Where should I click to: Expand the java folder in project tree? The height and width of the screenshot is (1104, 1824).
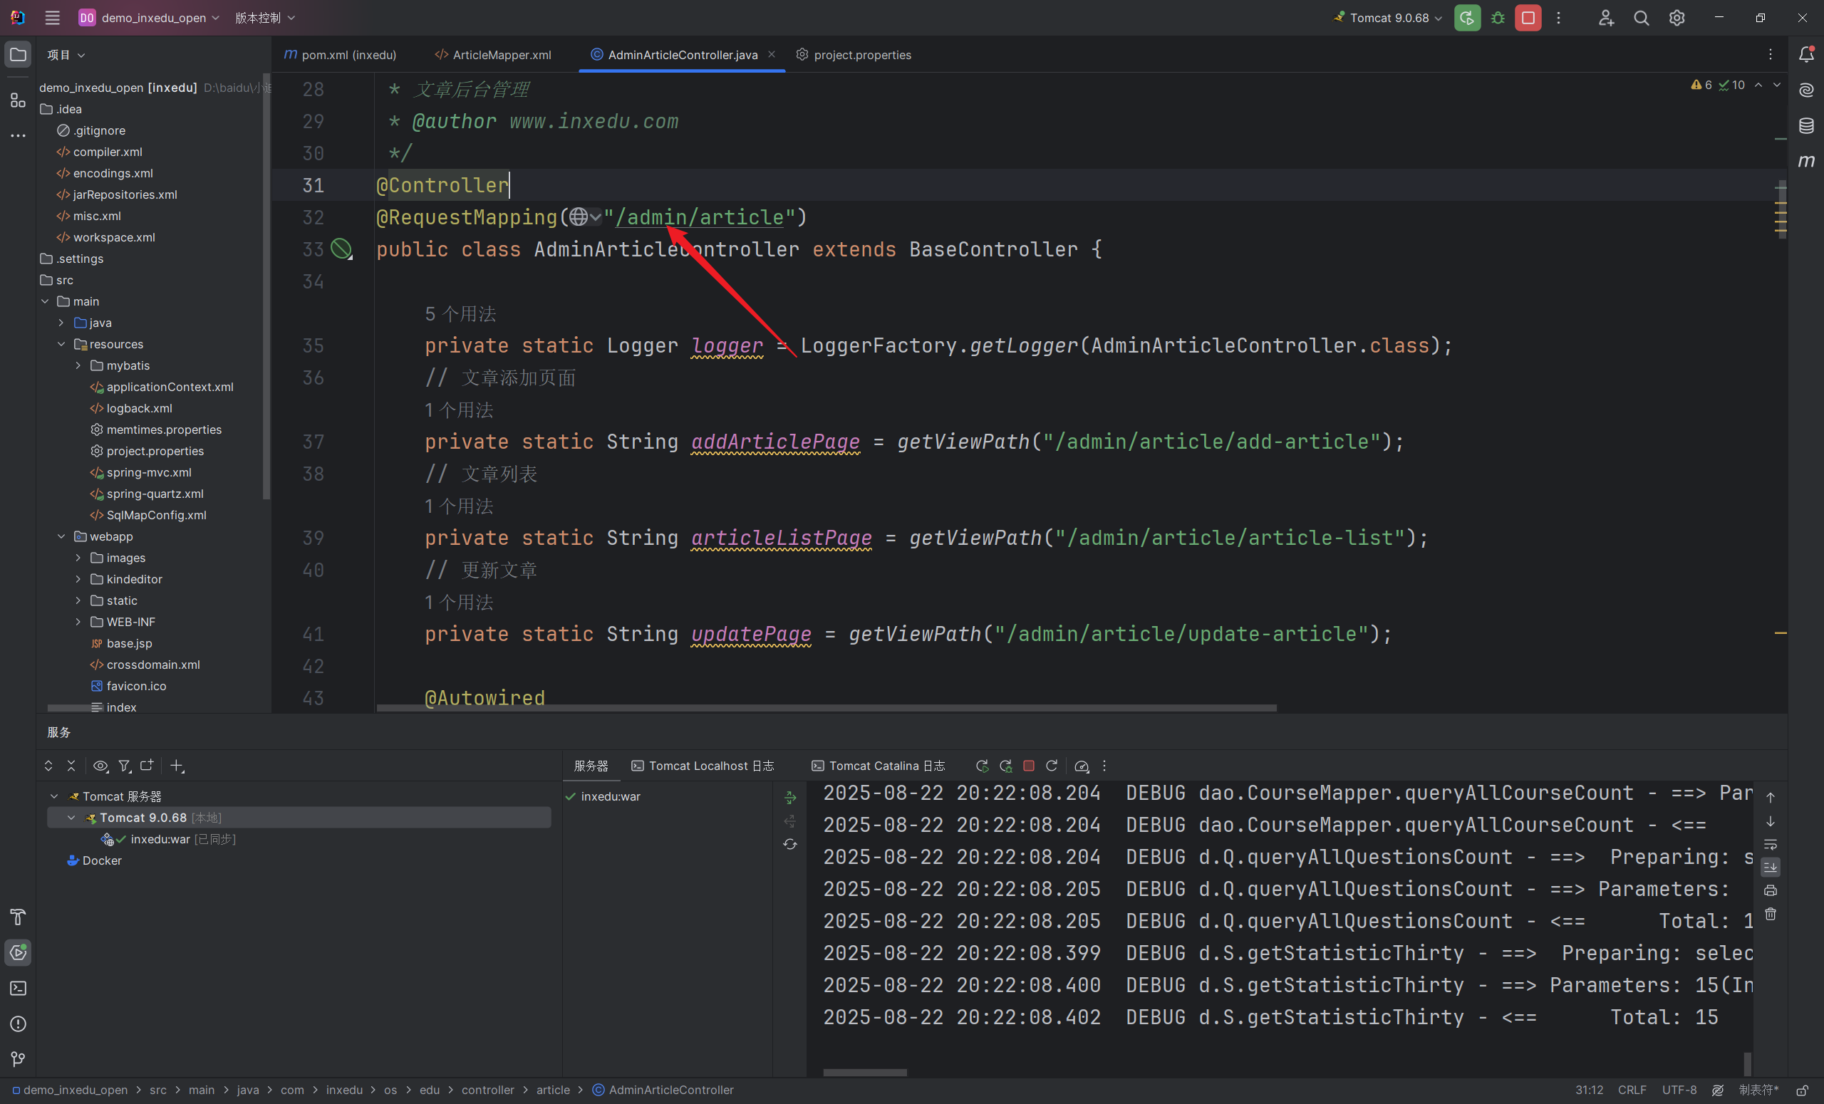point(61,323)
